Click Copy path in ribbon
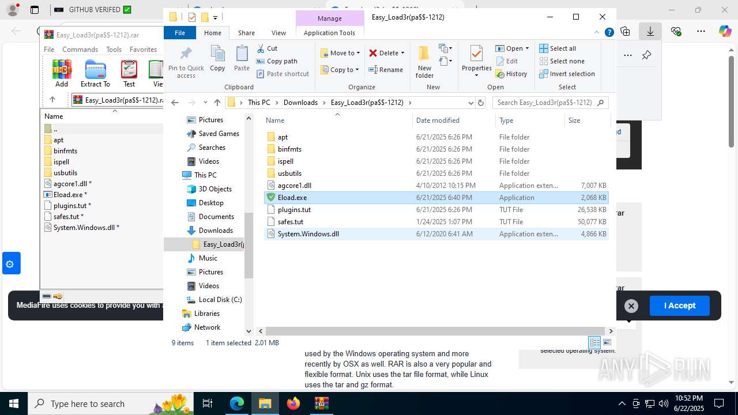 pos(277,61)
